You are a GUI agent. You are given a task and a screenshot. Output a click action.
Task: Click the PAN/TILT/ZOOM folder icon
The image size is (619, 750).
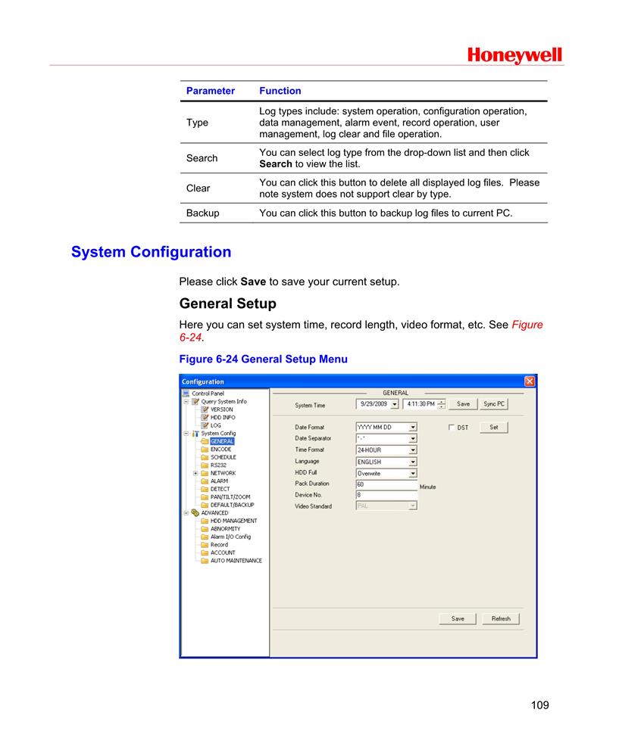[x=205, y=497]
